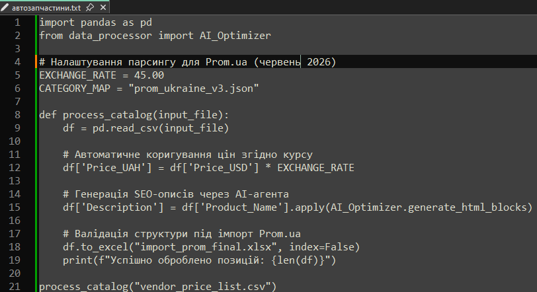Click line number 8 in the gutter
This screenshot has height=292, width=537.
17,114
